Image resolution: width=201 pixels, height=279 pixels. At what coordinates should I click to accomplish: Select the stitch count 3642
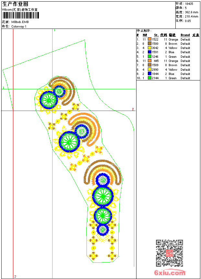[155, 48]
